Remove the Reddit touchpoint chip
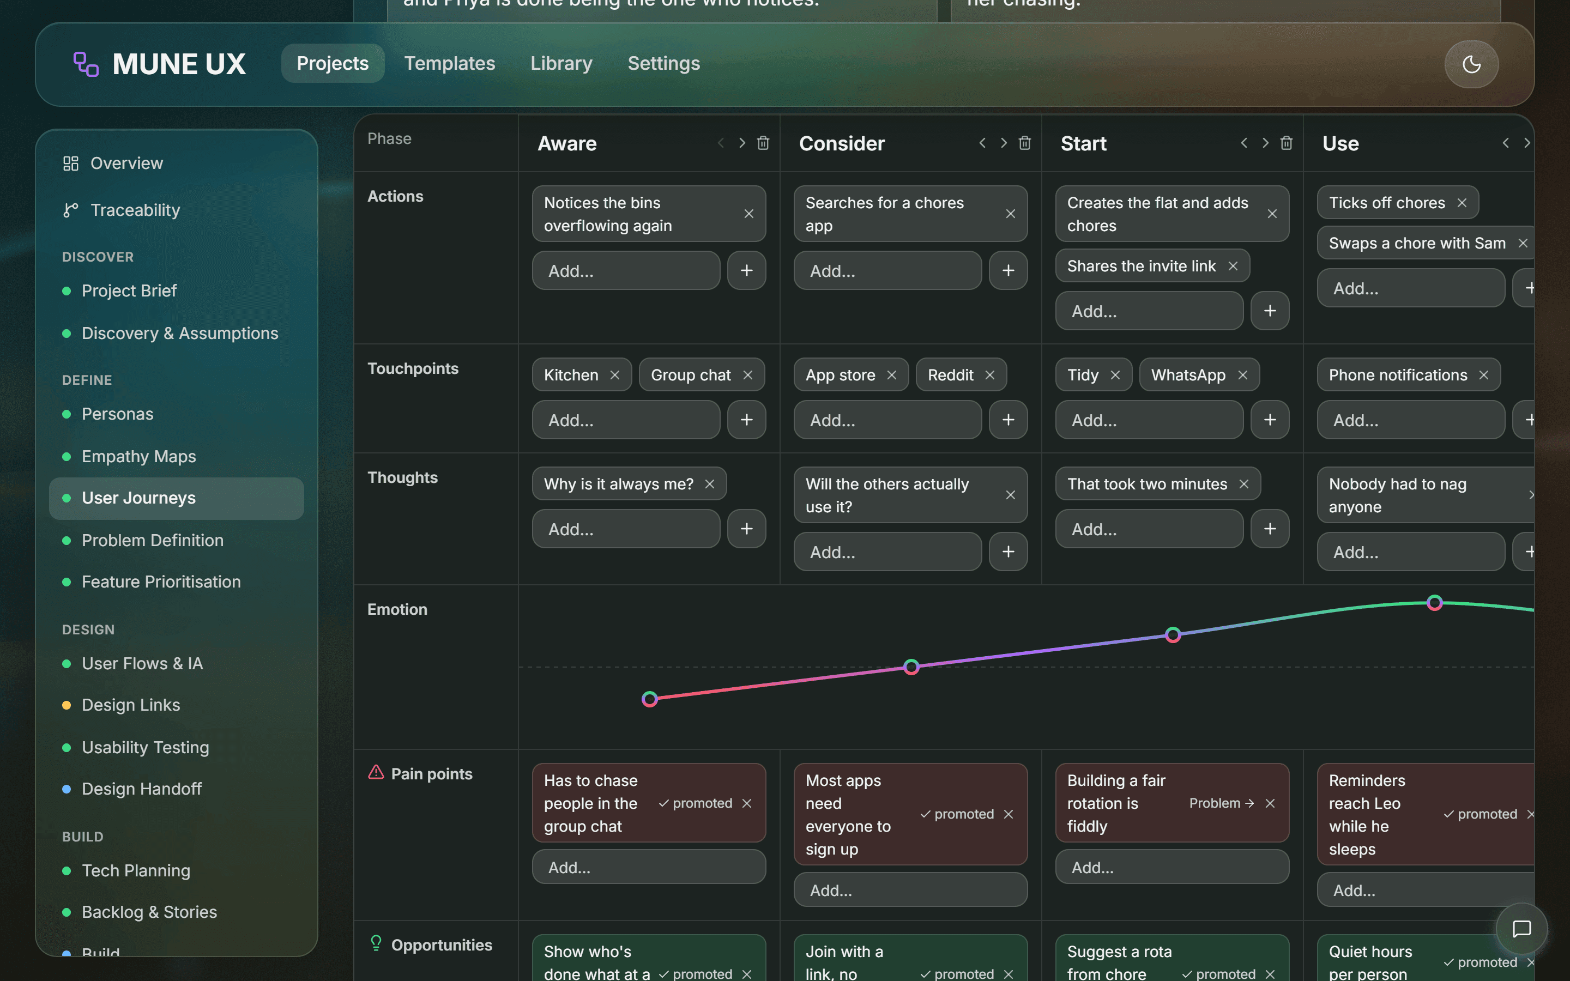Viewport: 1570px width, 981px height. 989,375
